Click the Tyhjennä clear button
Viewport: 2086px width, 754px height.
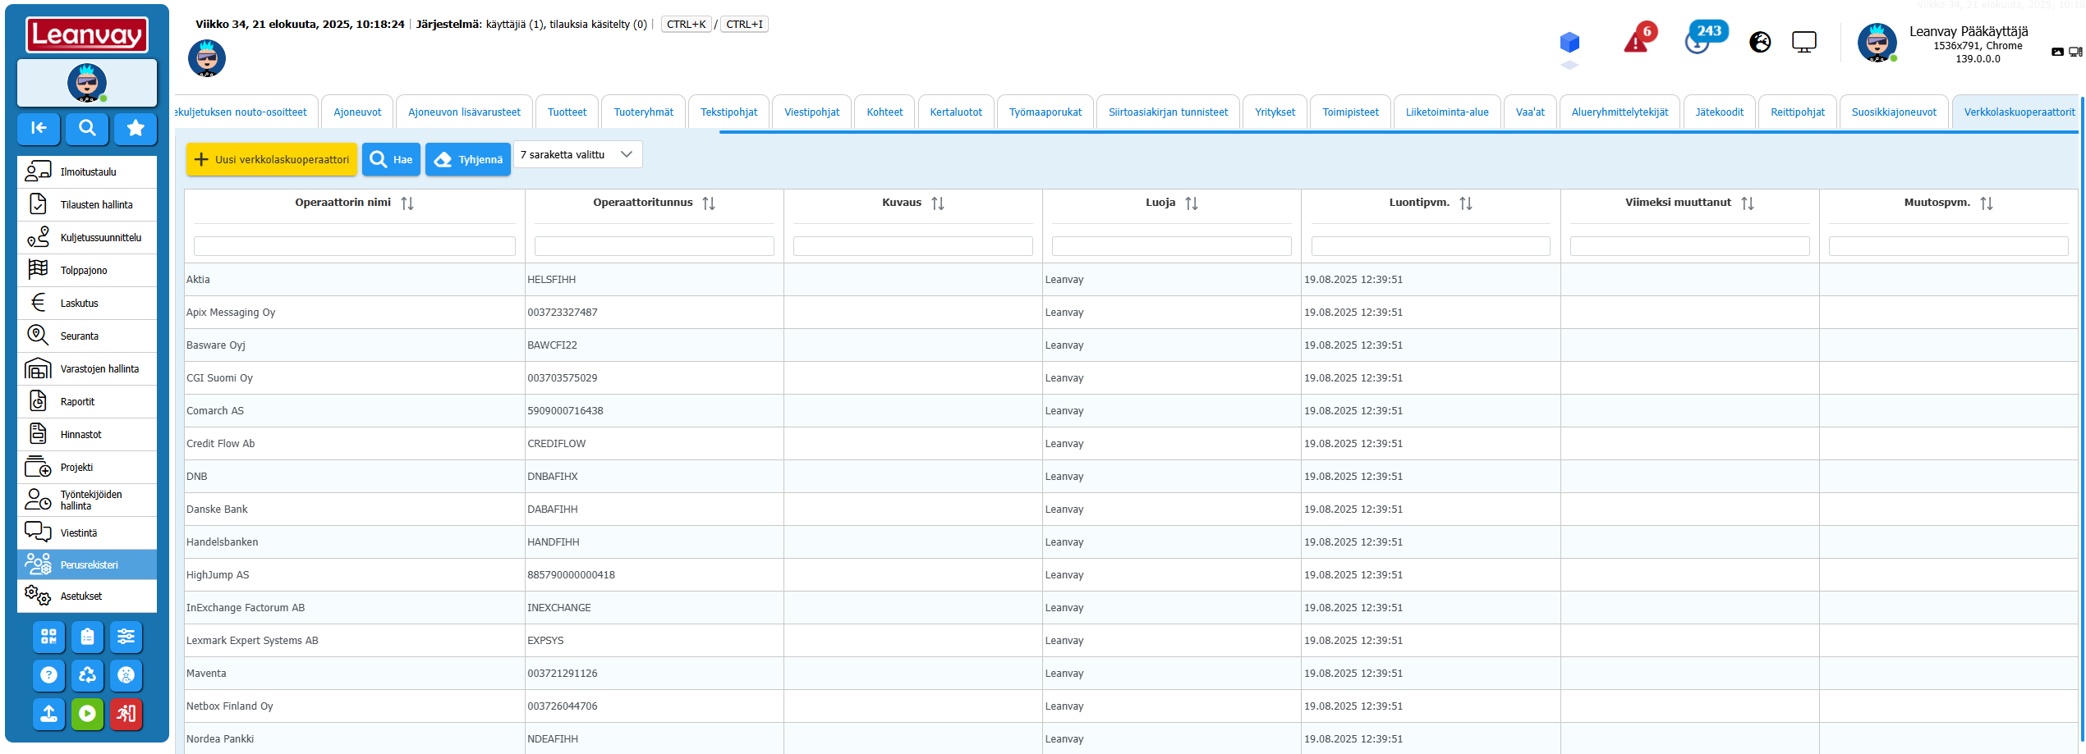(x=468, y=159)
